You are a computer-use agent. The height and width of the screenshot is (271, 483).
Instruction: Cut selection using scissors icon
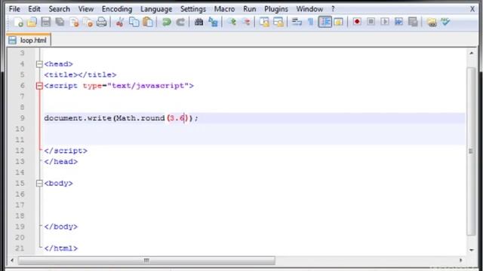[120, 22]
